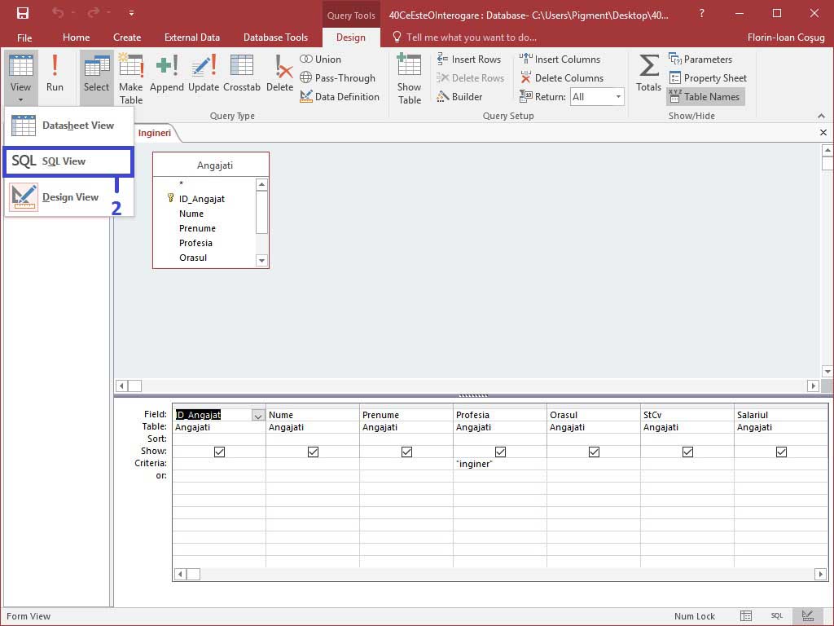834x626 pixels.
Task: Collapse the ribbon with the chevron
Action: click(x=821, y=116)
